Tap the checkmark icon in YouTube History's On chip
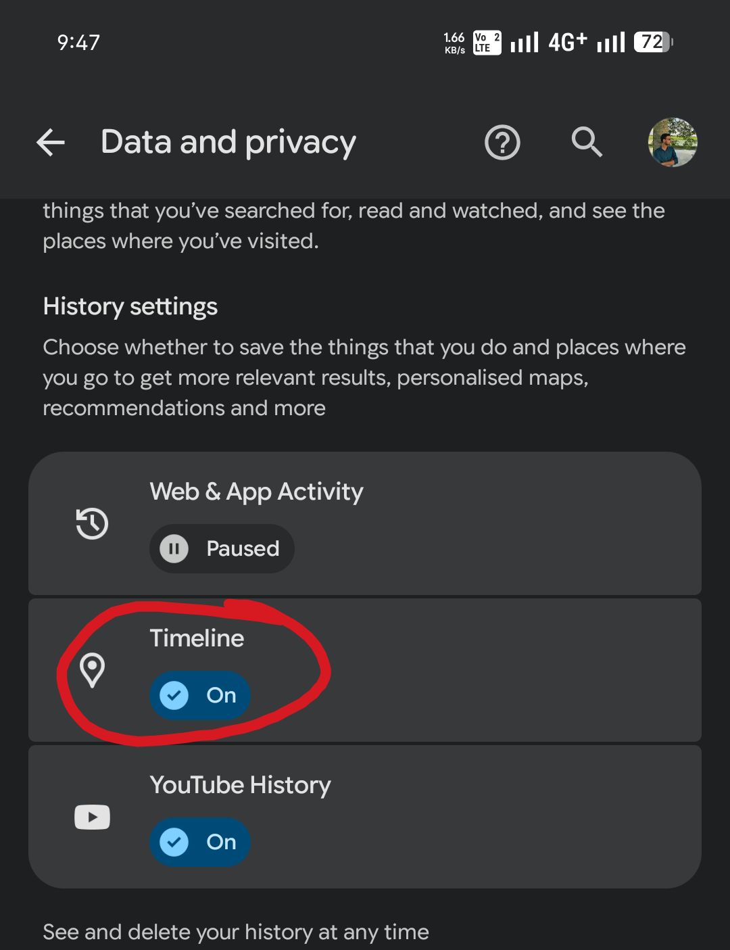Viewport: 730px width, 950px height. [174, 842]
